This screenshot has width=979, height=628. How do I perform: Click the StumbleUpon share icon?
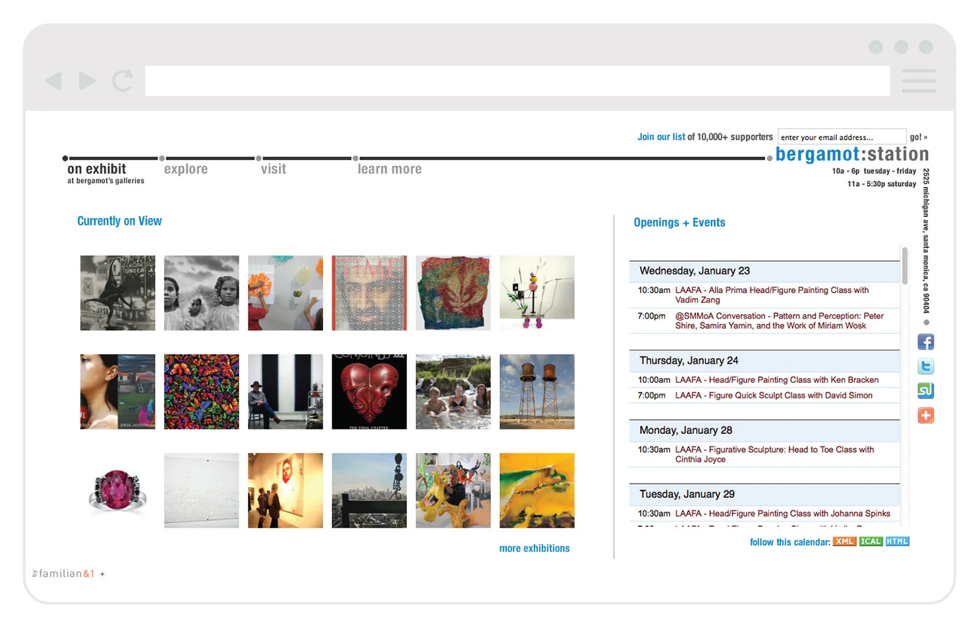(926, 391)
